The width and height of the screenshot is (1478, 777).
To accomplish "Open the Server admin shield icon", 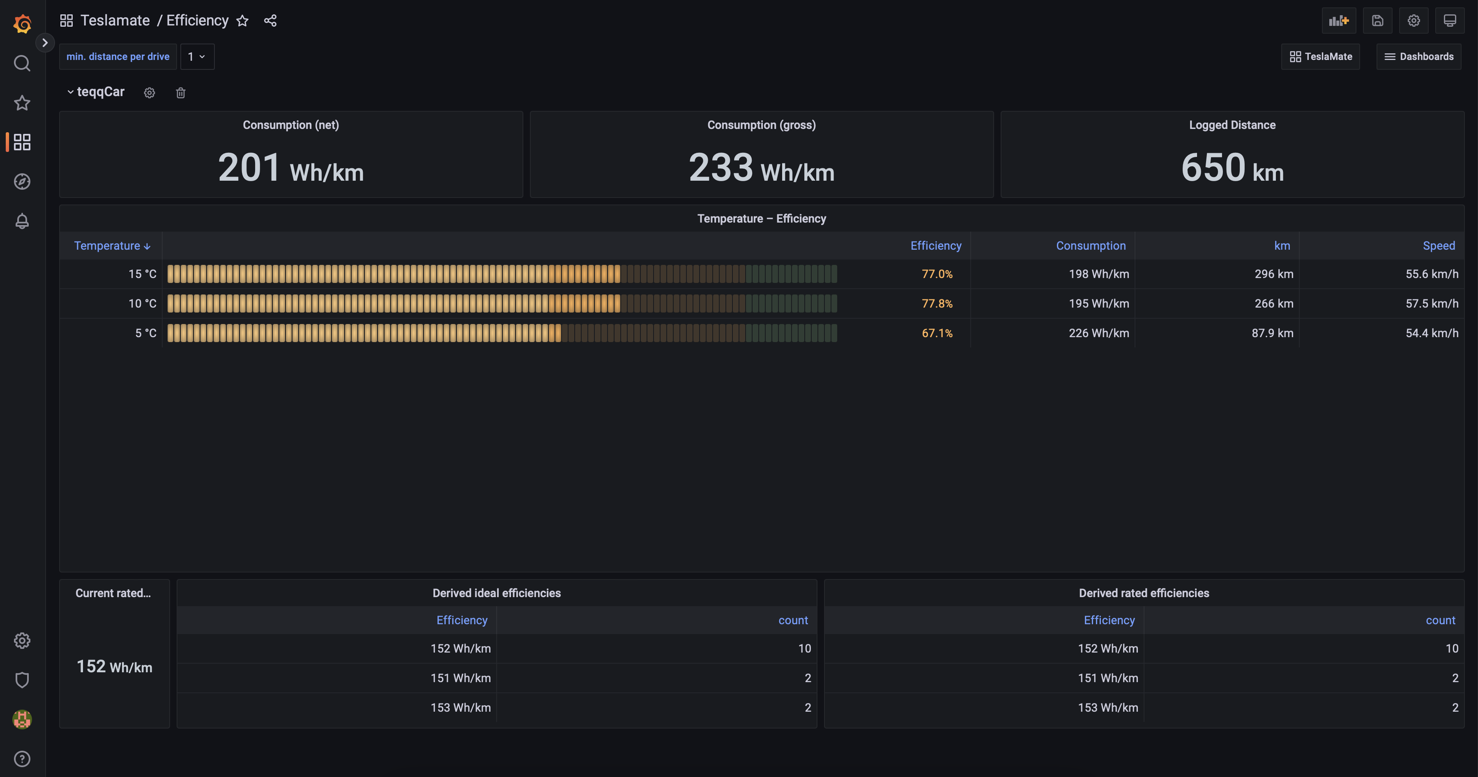I will (22, 680).
